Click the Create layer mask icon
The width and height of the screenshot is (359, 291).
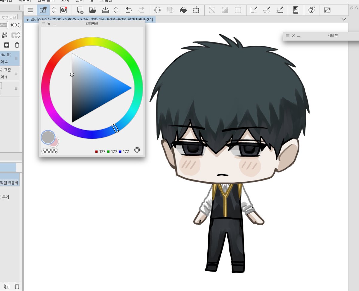click(x=7, y=45)
